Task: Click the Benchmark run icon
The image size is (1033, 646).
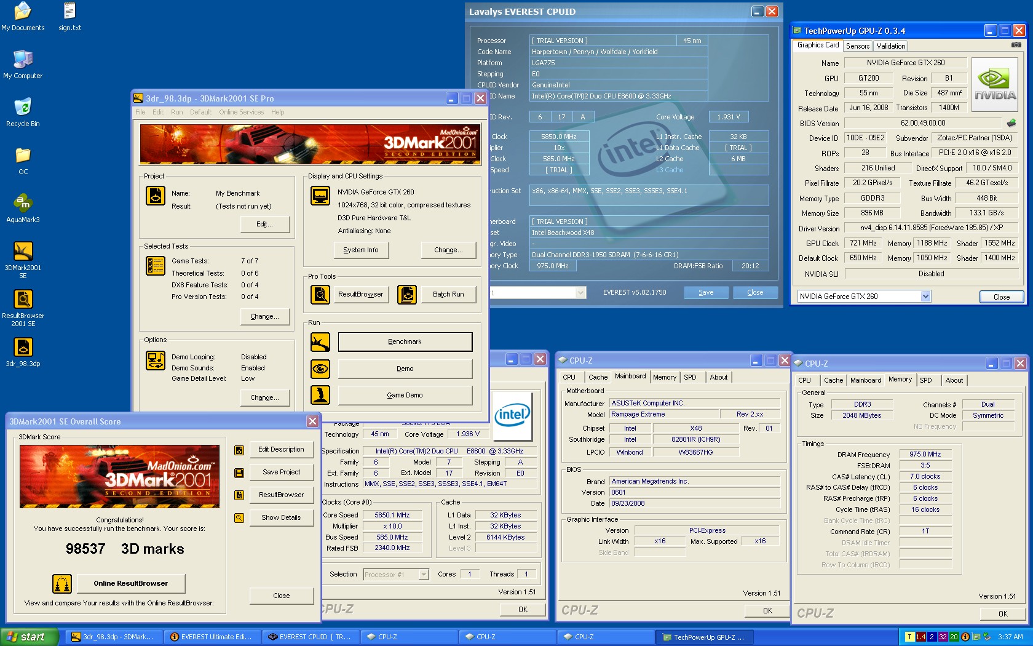Action: pyautogui.click(x=320, y=342)
